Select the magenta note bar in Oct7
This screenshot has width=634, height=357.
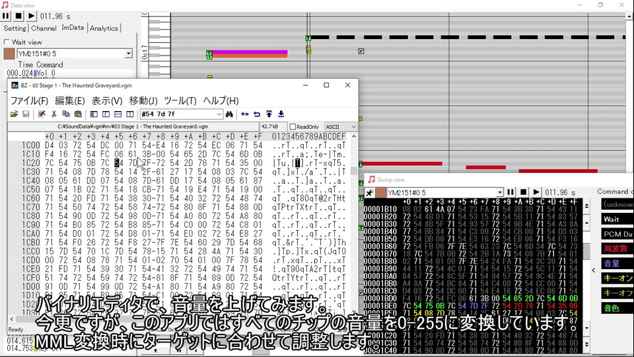[x=250, y=52]
